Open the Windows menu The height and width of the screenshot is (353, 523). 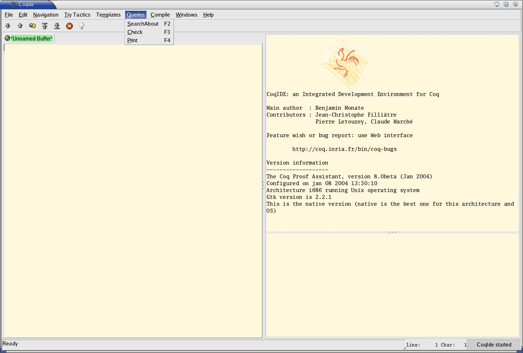(186, 15)
